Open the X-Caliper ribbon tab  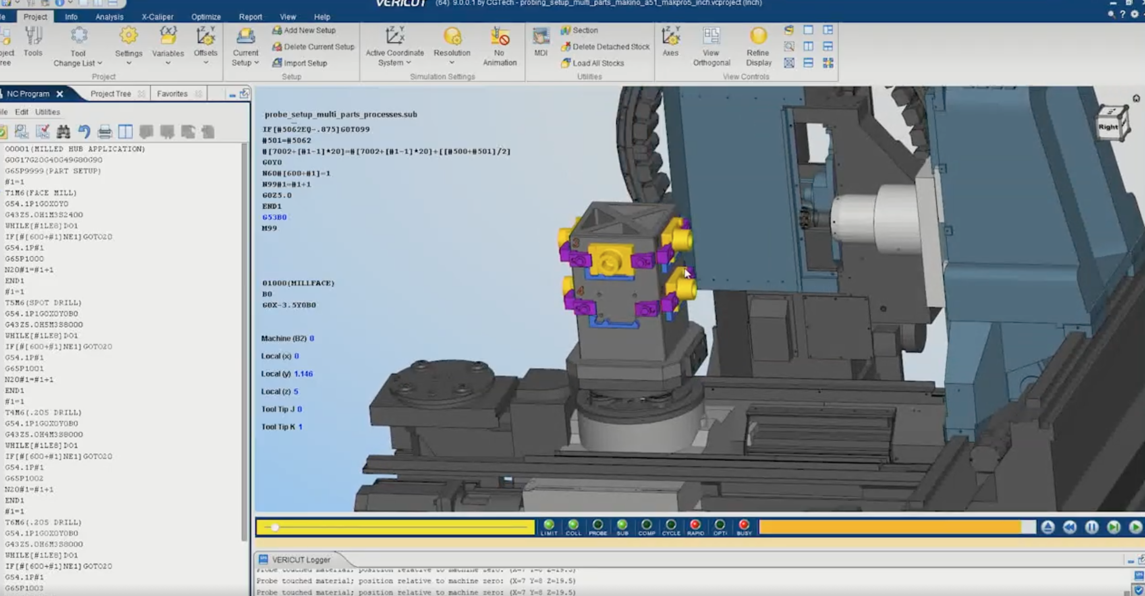click(x=158, y=17)
